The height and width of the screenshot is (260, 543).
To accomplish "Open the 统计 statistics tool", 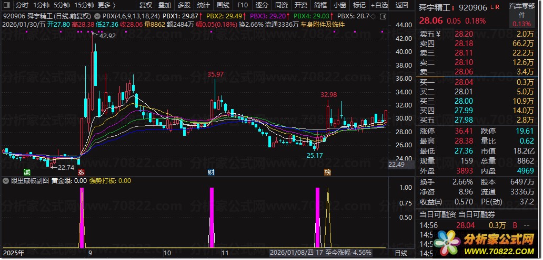I will tap(203, 5).
